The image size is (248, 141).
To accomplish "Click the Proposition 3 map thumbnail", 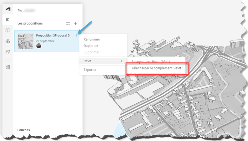I will point(25,41).
